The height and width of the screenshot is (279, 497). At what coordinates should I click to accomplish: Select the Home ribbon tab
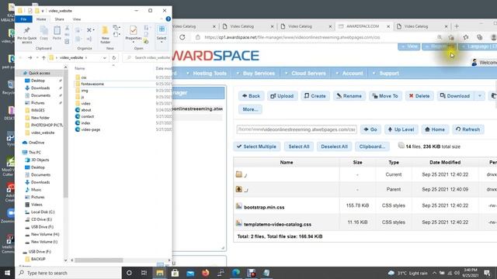point(41,19)
